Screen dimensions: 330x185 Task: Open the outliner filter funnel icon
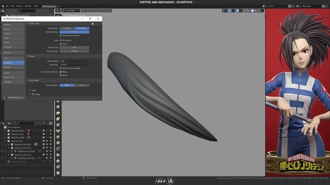coord(45,123)
